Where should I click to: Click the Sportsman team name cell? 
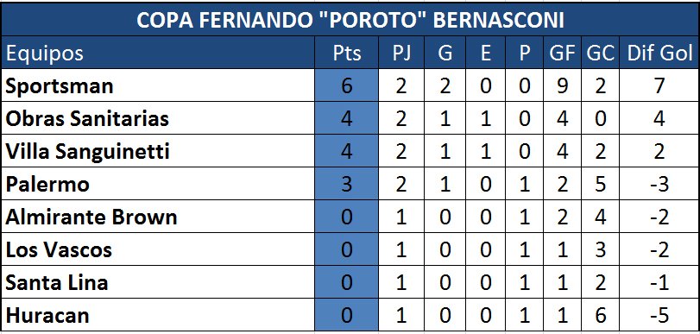coord(158,85)
